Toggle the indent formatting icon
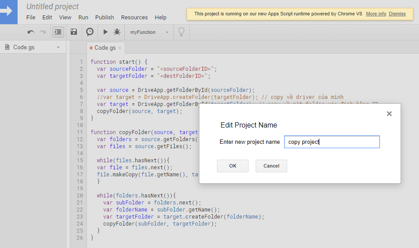 [x=58, y=32]
